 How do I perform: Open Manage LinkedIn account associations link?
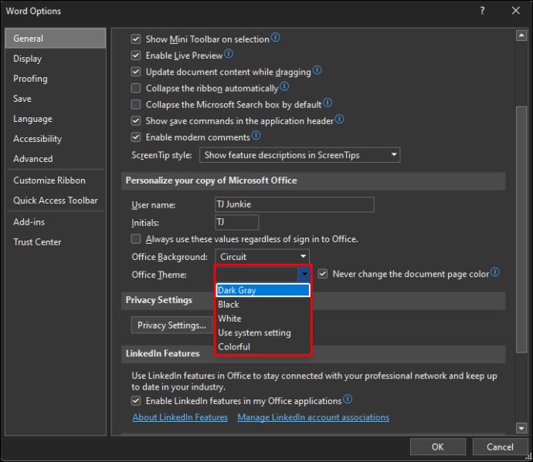[314, 417]
